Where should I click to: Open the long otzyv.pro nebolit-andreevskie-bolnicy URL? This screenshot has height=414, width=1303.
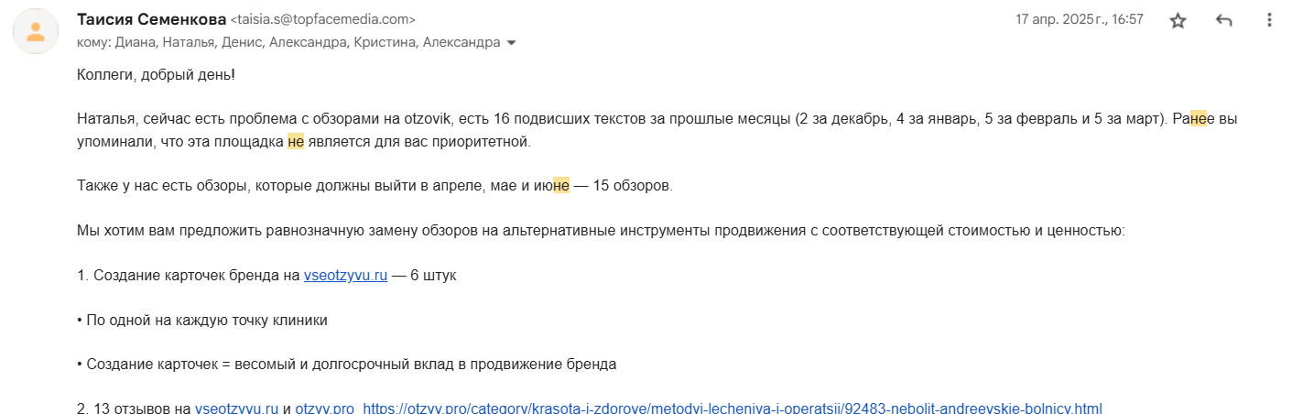(733, 408)
